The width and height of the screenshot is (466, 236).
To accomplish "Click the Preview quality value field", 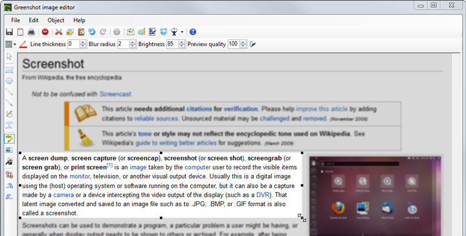I will point(233,44).
